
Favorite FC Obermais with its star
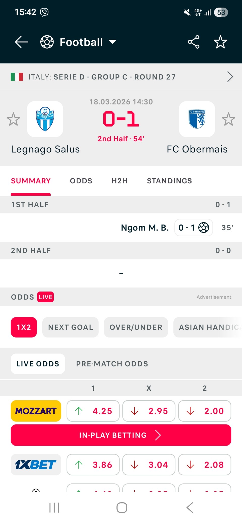[228, 119]
